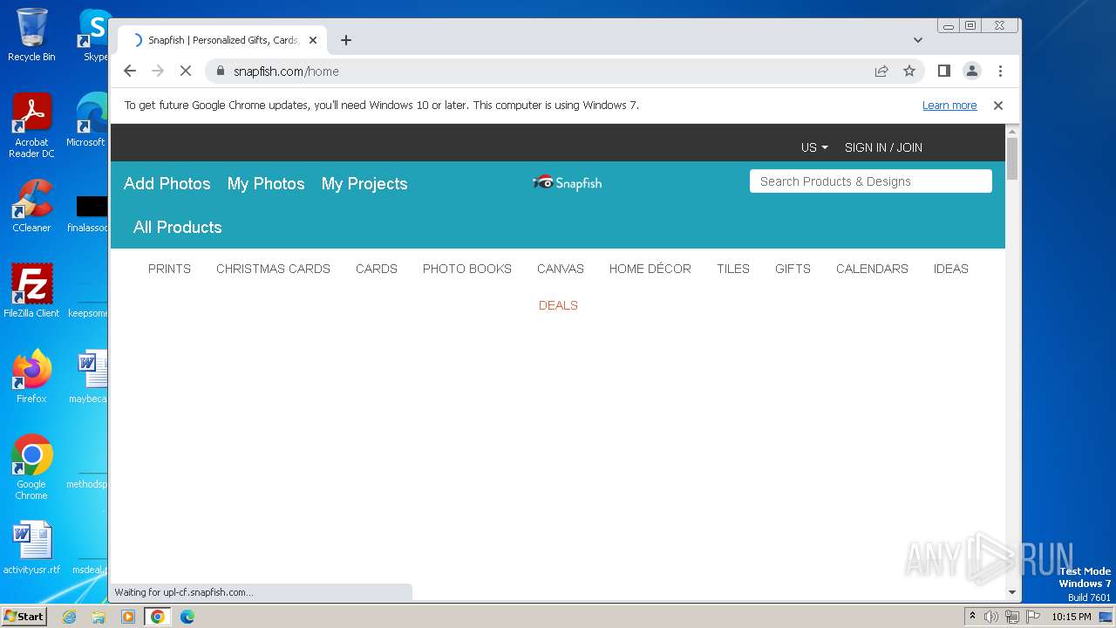Expand the US region dropdown
Image resolution: width=1116 pixels, height=628 pixels.
(x=814, y=147)
